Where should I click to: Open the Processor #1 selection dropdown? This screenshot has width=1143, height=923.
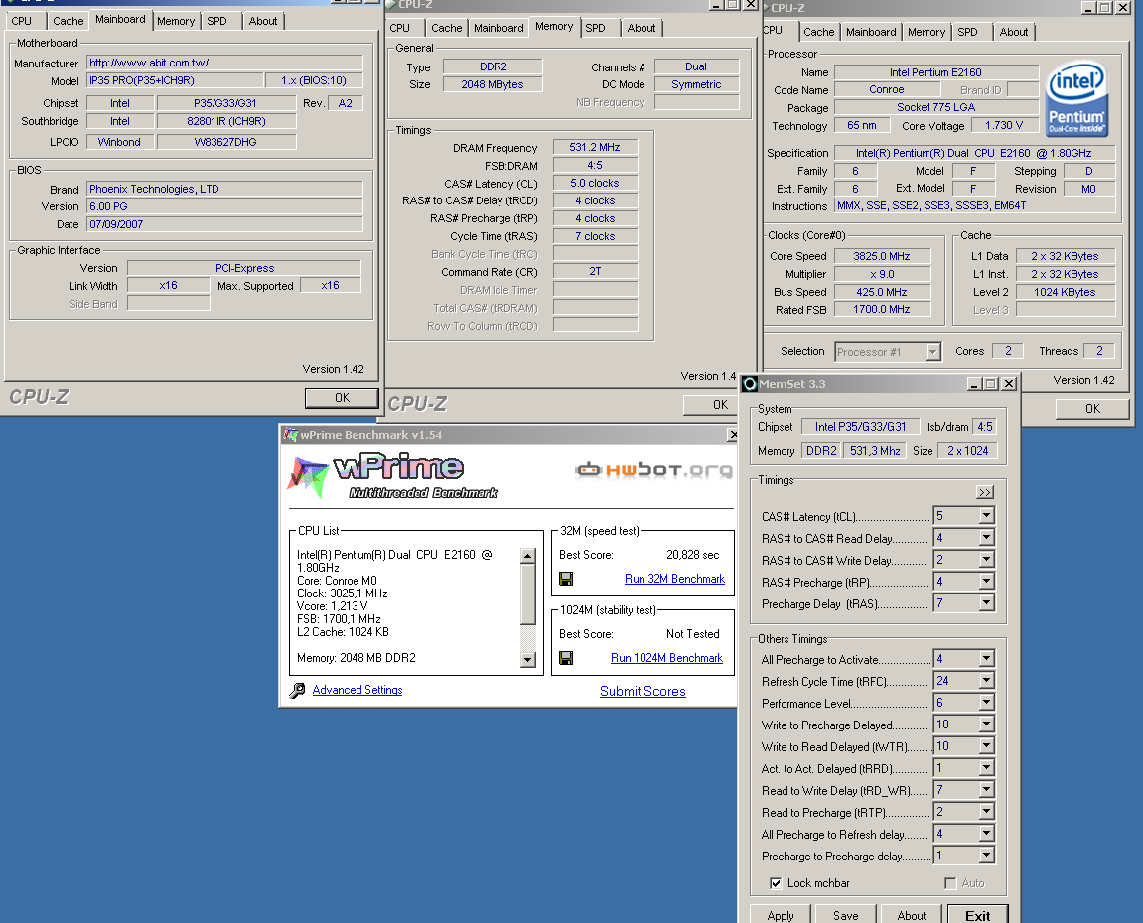pyautogui.click(x=932, y=352)
